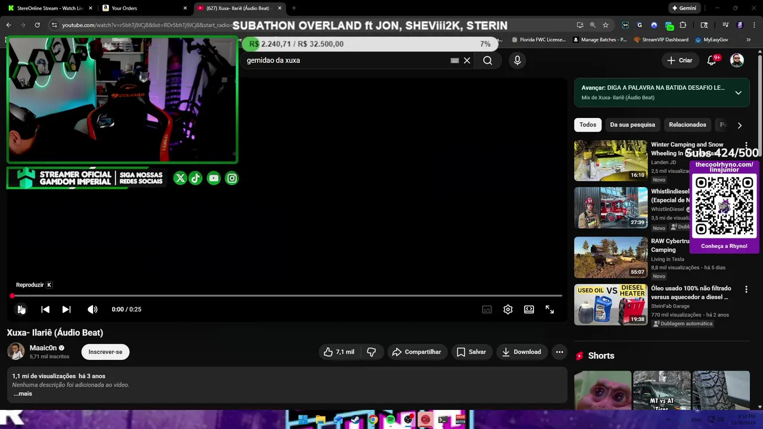The width and height of the screenshot is (763, 429).
Task: Skip to the next video in player
Action: (x=66, y=309)
